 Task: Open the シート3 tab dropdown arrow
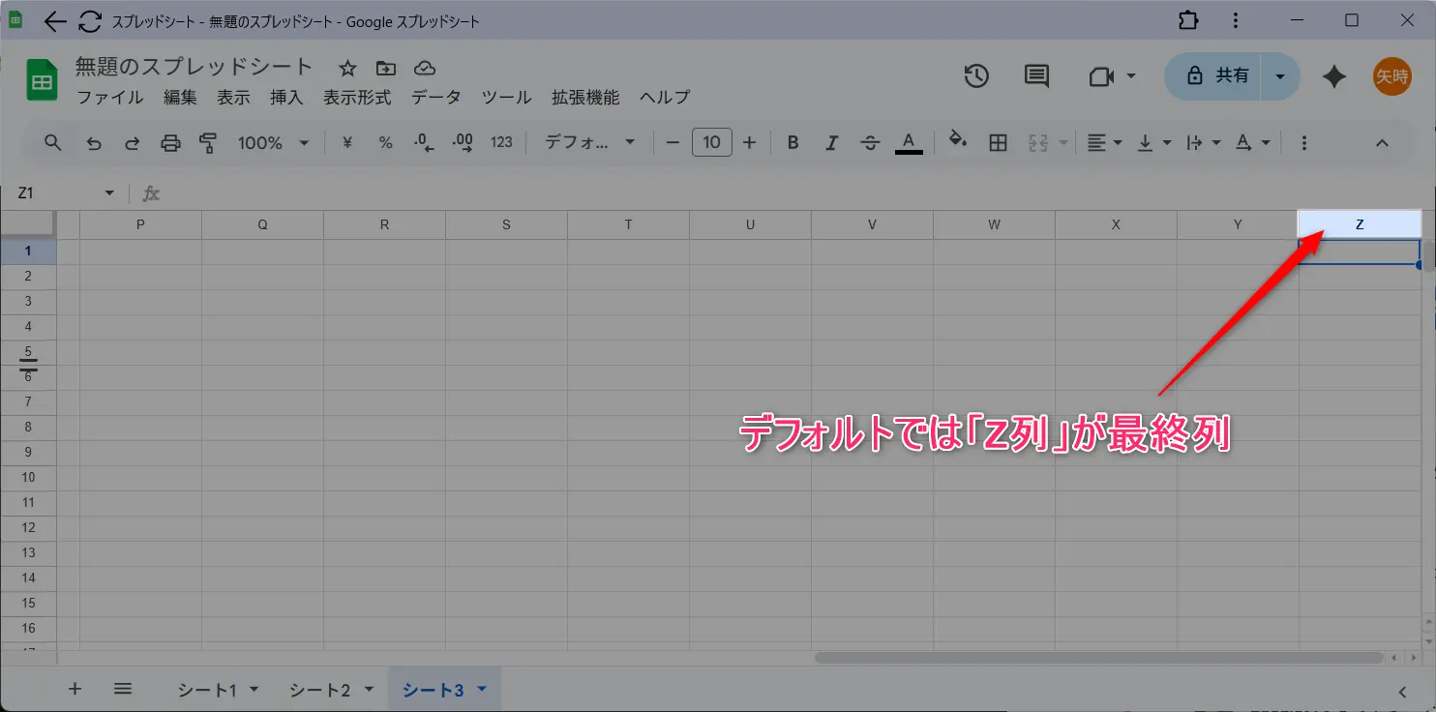(482, 690)
